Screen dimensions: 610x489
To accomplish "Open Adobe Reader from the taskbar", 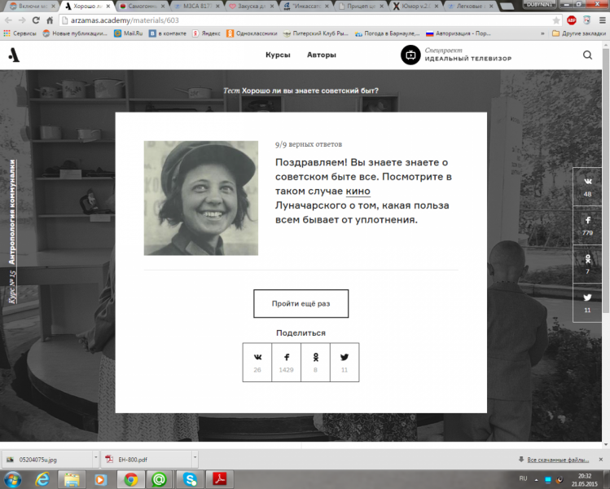I will 219,479.
